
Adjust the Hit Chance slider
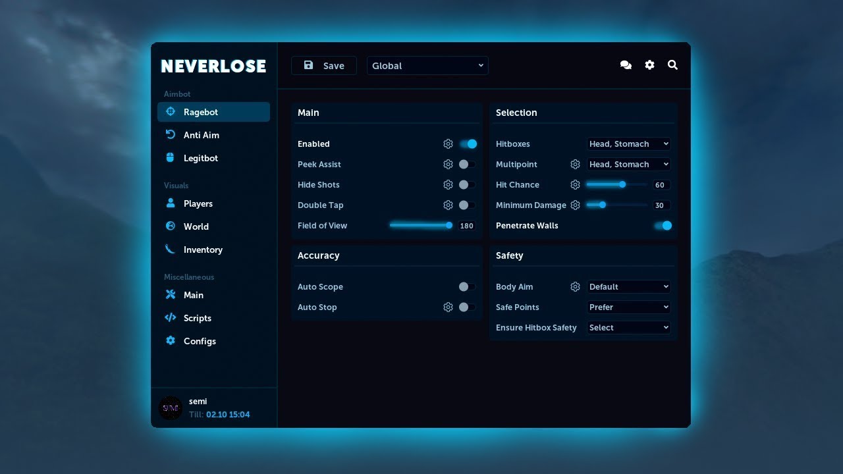click(616, 184)
